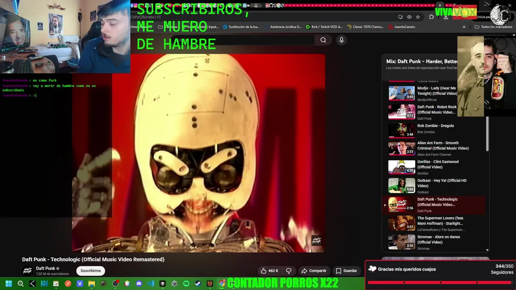Play Outkast - Hey Ya! thumbnail
516x290 pixels.
402,186
